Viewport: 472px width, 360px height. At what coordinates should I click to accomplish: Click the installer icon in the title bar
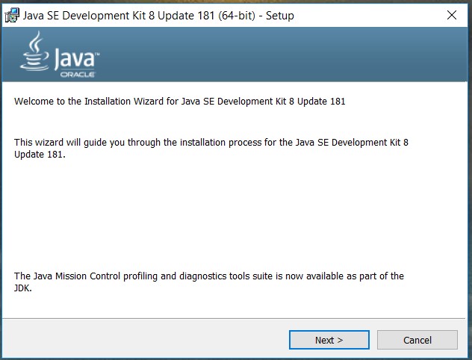[x=11, y=15]
